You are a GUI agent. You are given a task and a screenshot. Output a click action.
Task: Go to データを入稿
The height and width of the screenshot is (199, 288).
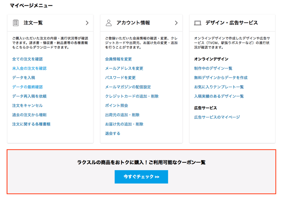[24, 78]
